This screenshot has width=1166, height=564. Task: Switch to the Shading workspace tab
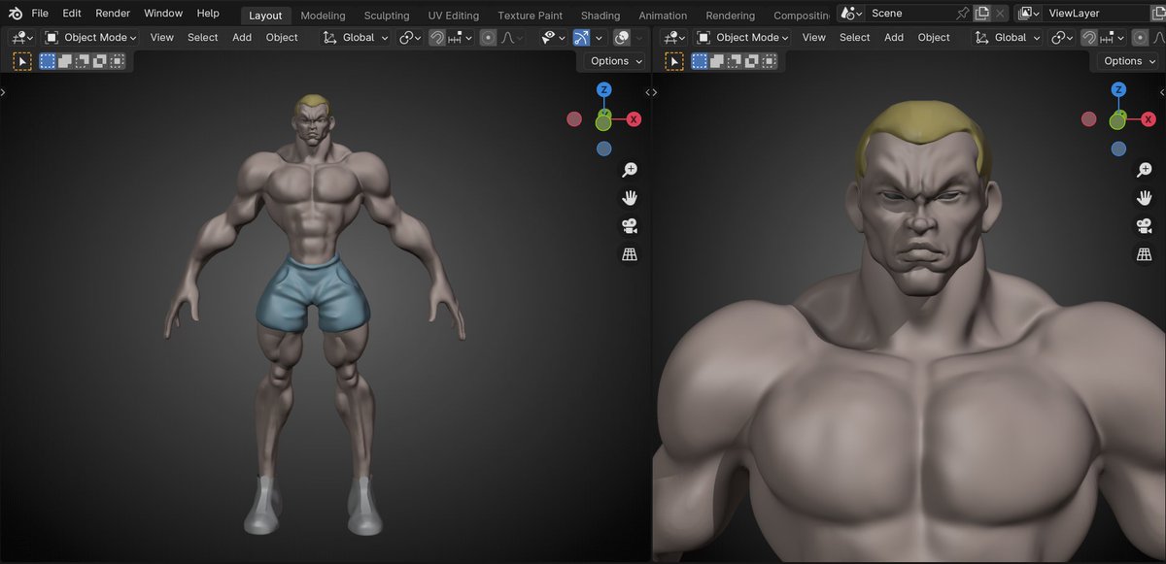pos(600,16)
